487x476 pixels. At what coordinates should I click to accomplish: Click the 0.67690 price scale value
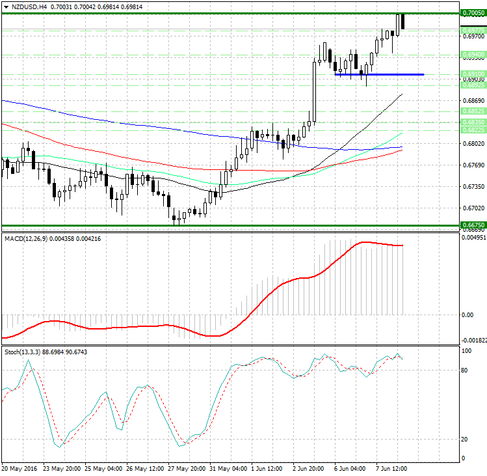[473, 165]
